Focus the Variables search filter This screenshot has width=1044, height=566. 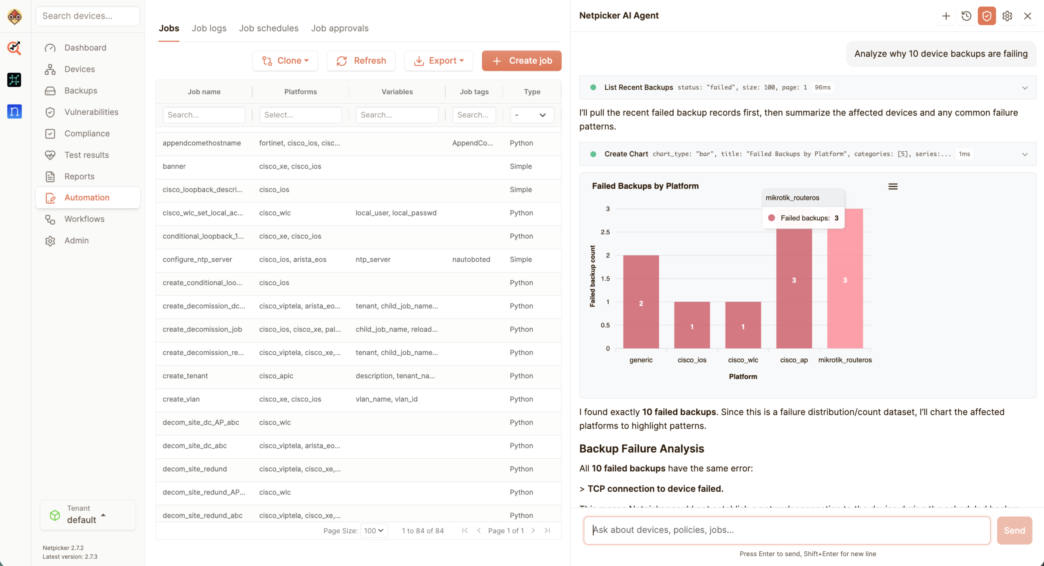coord(397,115)
